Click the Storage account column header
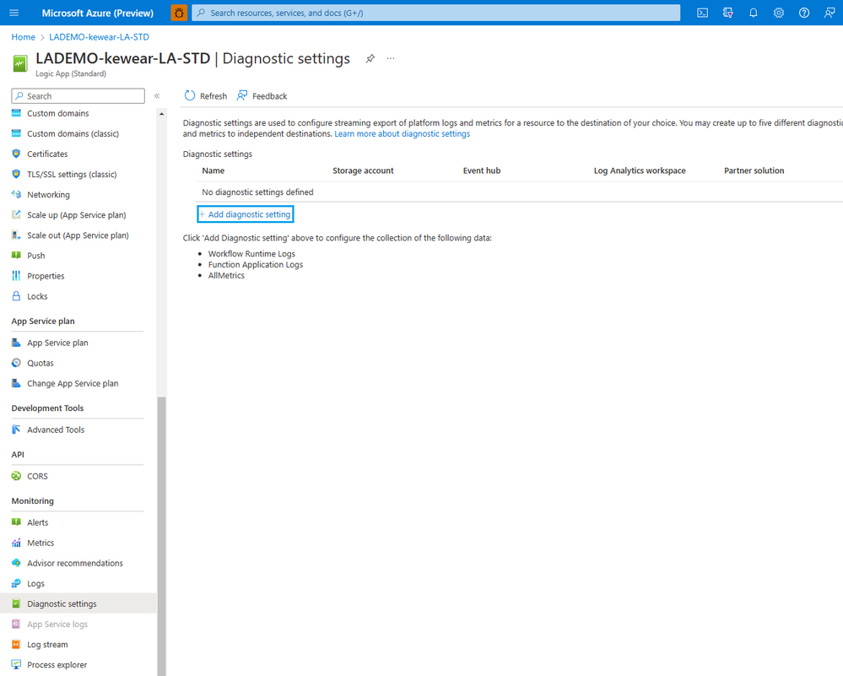The image size is (843, 676). click(x=363, y=170)
